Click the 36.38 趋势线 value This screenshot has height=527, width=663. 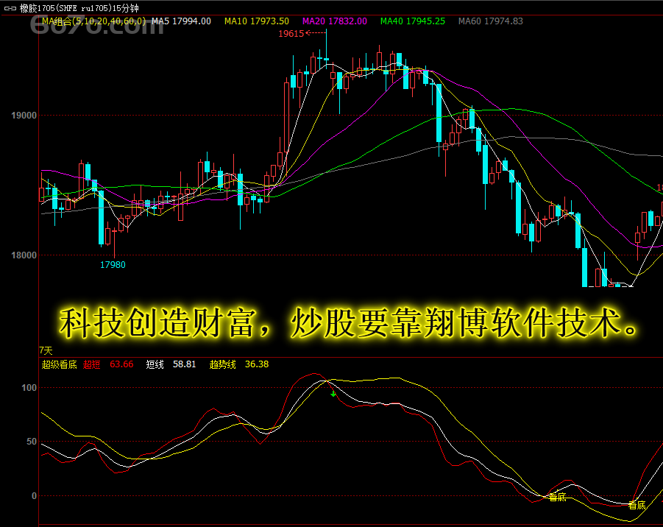point(257,364)
